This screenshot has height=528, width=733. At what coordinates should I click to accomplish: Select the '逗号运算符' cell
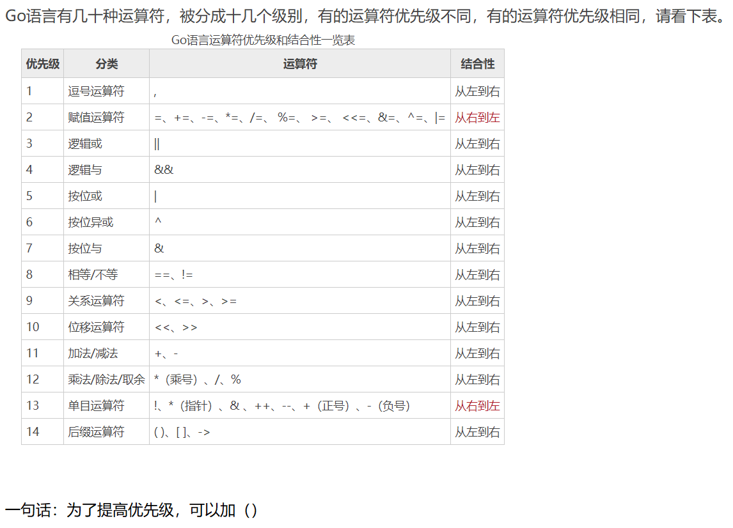107,91
